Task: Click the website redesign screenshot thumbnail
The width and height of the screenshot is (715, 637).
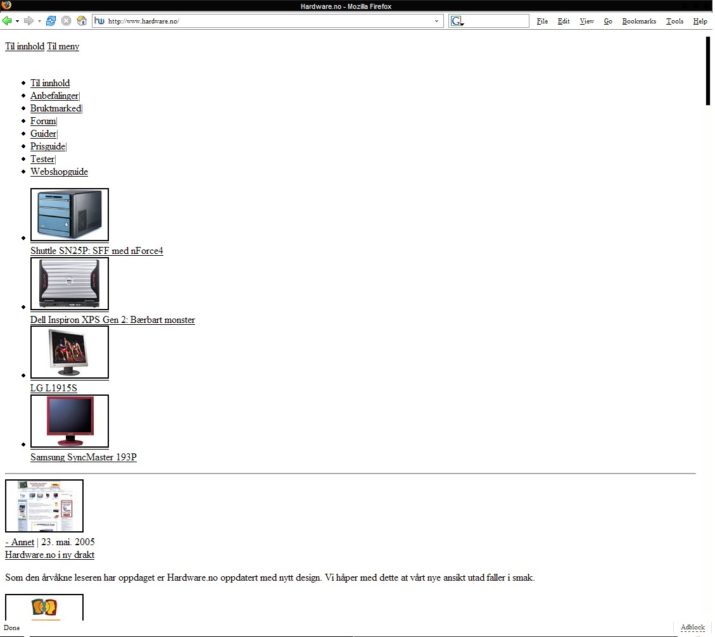Action: [44, 506]
